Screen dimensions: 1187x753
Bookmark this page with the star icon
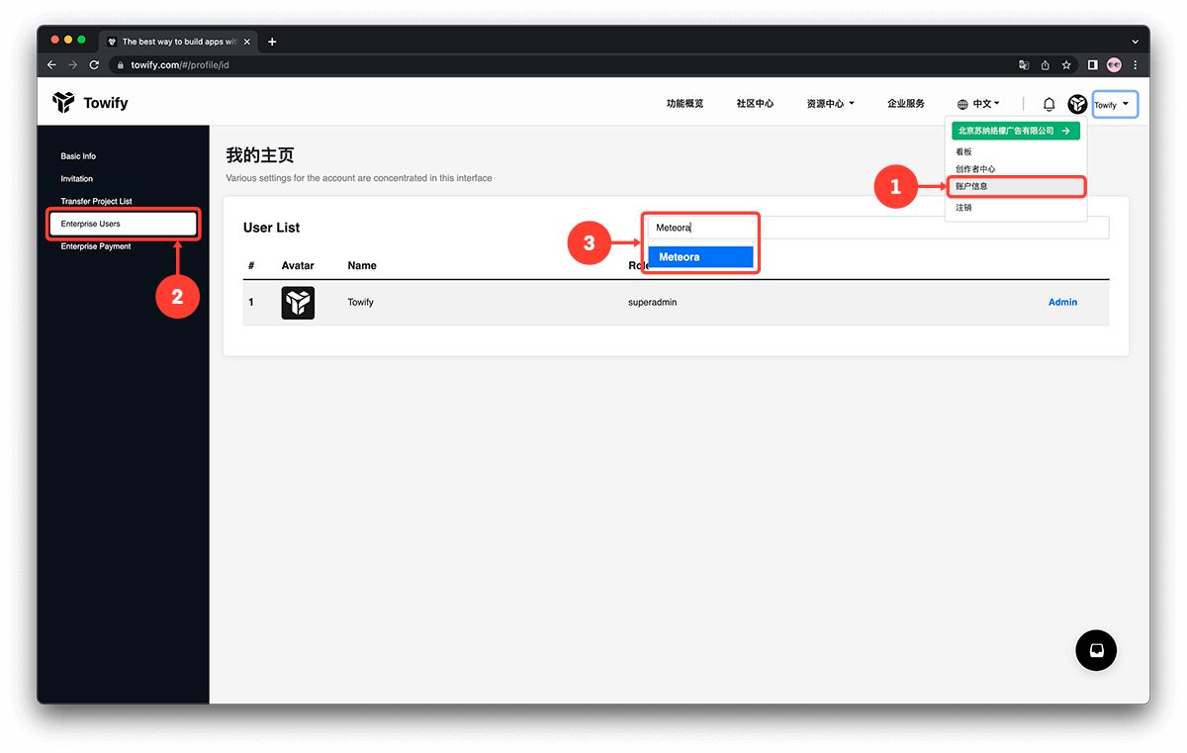coord(1066,65)
